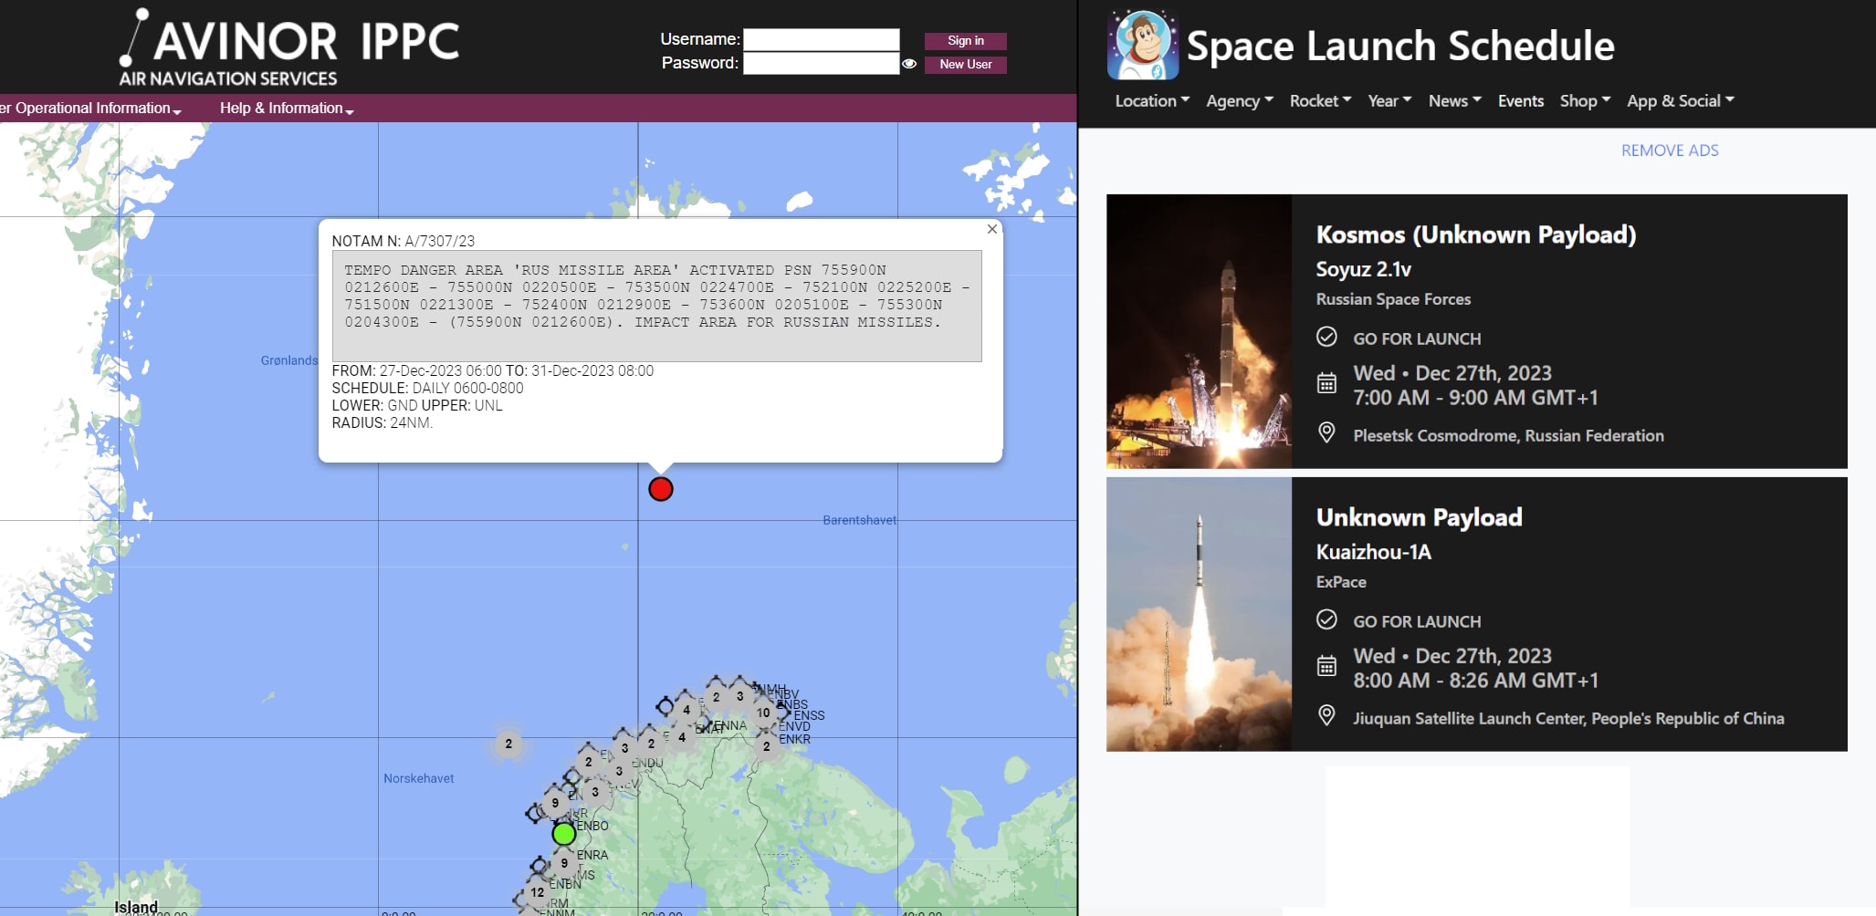Click the Space Launch Schedule monkey logo
This screenshot has width=1876, height=916.
[x=1141, y=45]
